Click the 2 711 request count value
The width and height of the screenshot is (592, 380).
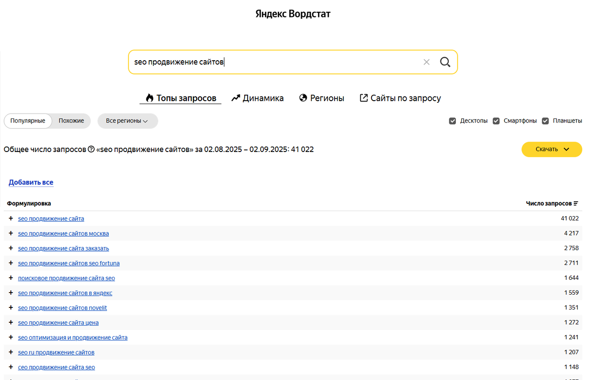coord(571,263)
